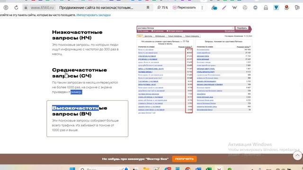Open the Wordstat statistics screenshot image
Viewport: 303px width, 170px height.
194,69
